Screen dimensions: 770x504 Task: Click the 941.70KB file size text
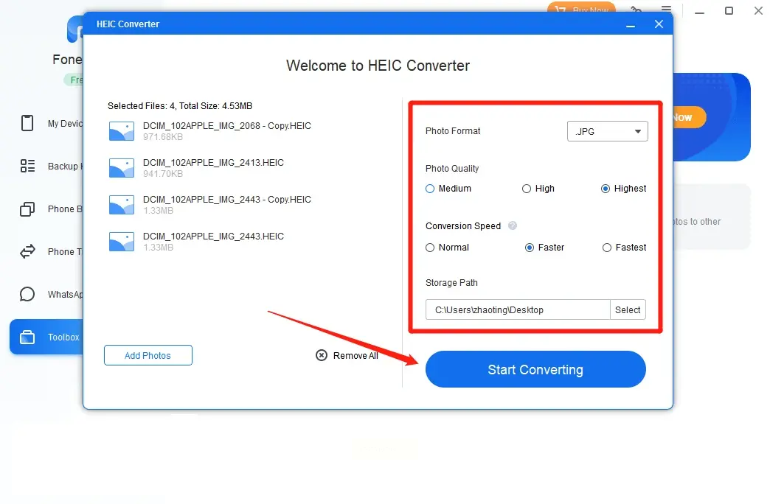[x=162, y=174]
